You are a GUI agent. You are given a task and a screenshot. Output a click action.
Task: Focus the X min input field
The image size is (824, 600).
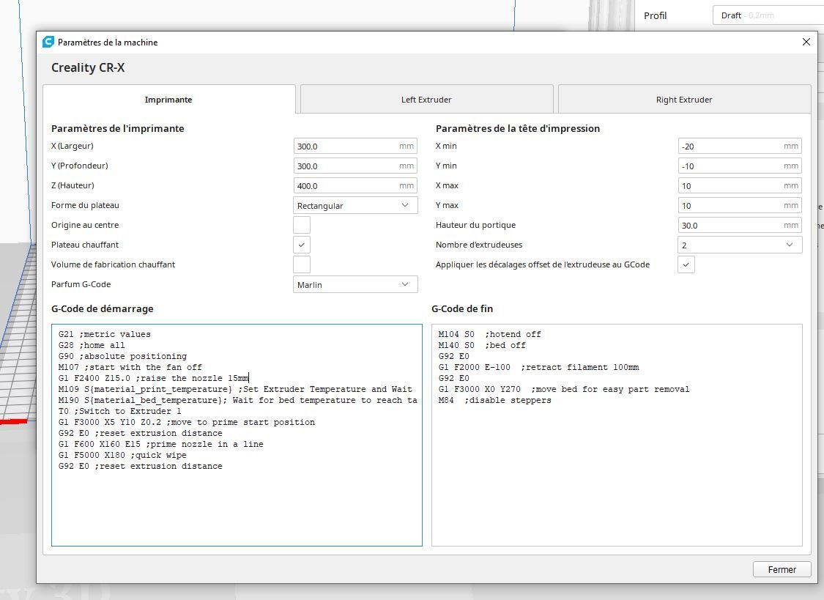[x=740, y=146]
